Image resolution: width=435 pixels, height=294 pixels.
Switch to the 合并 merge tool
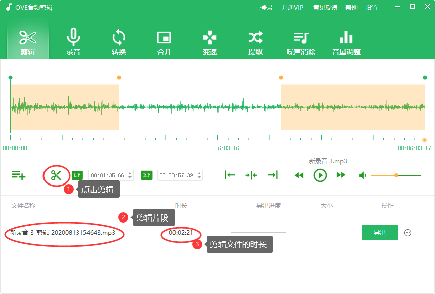coord(164,42)
